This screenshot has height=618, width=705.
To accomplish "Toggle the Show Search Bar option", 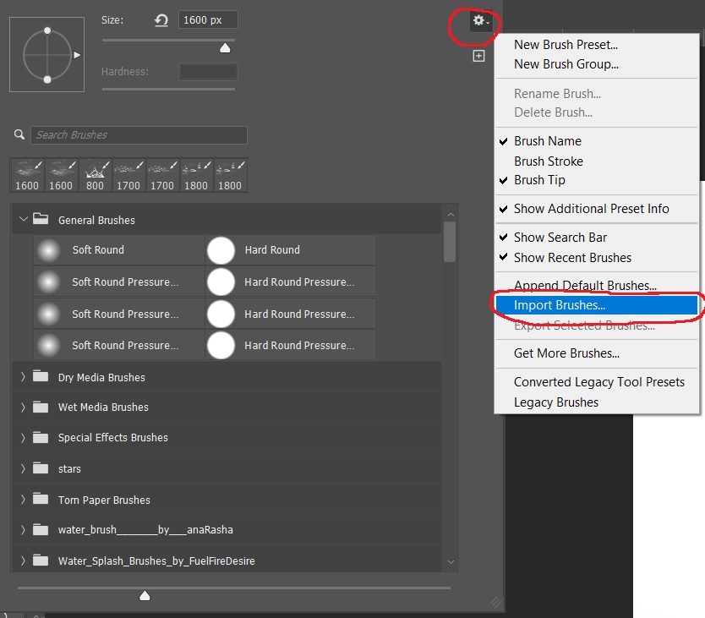I will (x=560, y=238).
